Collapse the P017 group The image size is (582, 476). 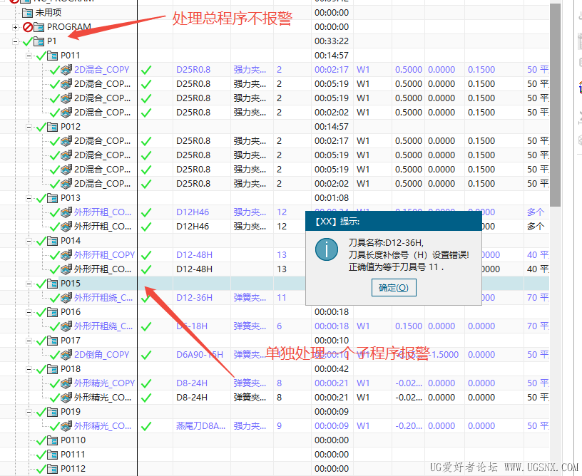coord(29,341)
